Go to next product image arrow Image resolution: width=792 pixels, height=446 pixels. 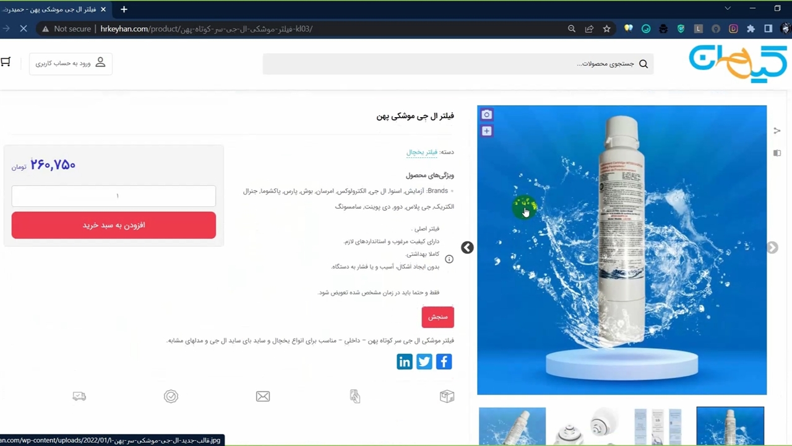(772, 248)
